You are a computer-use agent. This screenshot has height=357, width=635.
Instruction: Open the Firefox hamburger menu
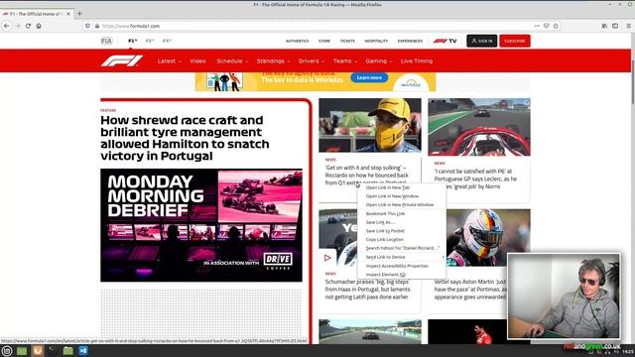628,26
